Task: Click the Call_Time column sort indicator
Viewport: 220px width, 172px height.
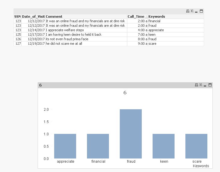Action: point(146,17)
